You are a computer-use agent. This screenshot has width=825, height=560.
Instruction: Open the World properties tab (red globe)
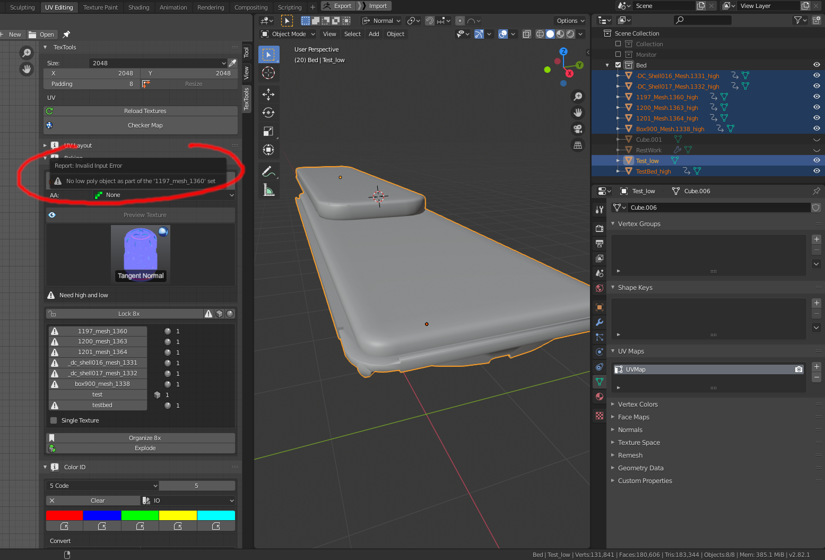tap(600, 288)
